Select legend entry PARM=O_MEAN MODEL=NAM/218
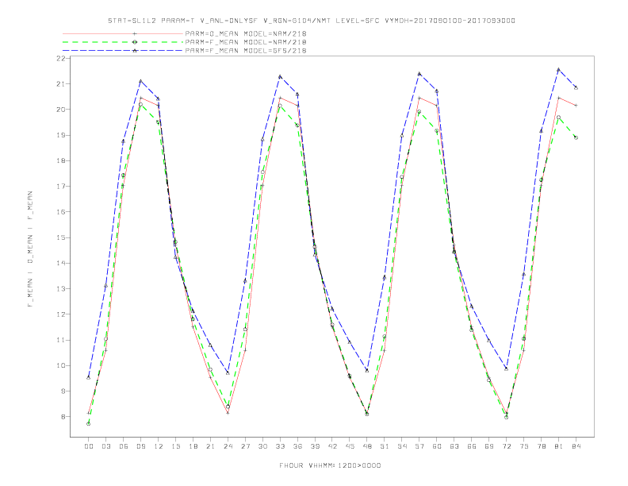Viewport: 628px width, 486px height. [246, 33]
